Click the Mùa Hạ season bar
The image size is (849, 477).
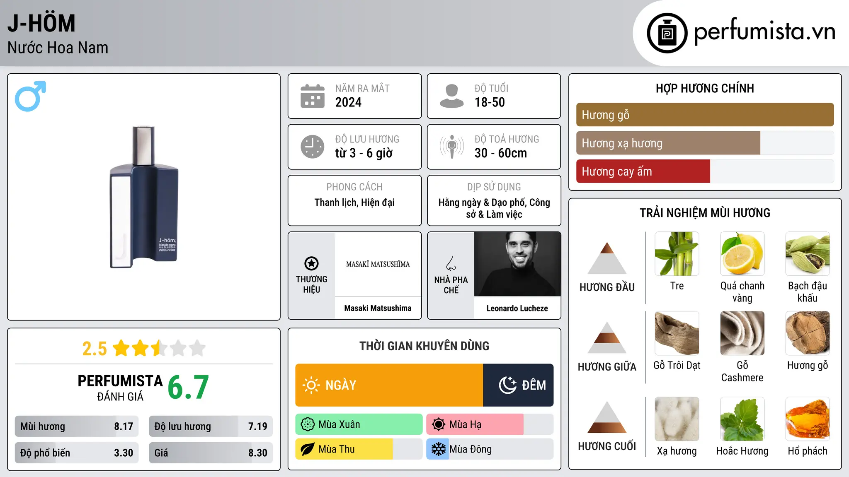490,424
